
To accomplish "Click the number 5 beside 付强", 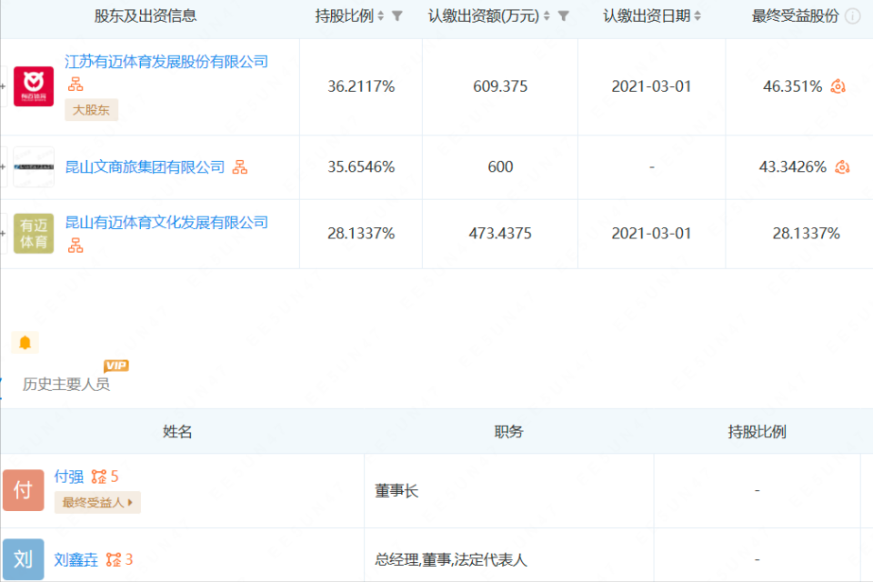I will pyautogui.click(x=115, y=477).
